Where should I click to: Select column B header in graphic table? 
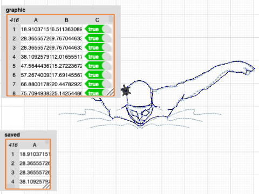(66, 20)
